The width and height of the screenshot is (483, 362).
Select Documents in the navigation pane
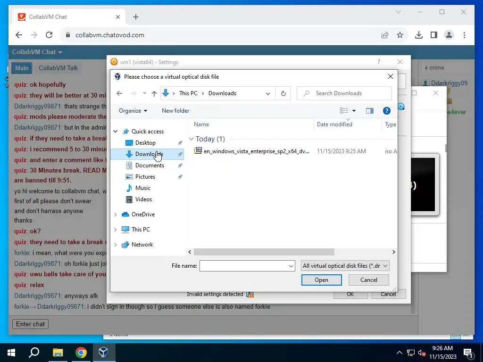click(150, 165)
